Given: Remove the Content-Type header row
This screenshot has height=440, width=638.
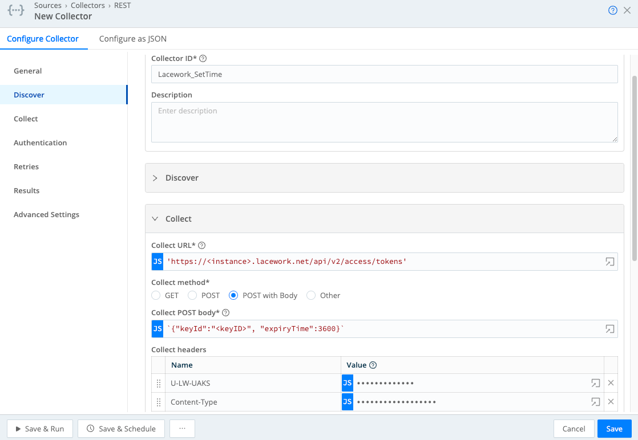Looking at the screenshot, I should click(x=611, y=402).
